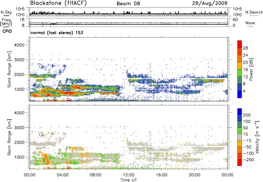Pick the light green Power colorbar segment
The height and width of the screenshot is (182, 263).
tap(240, 73)
